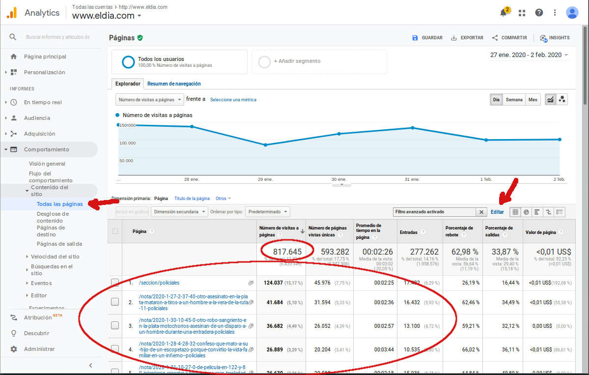589x375 pixels.
Task: Switch to line chart view icon
Action: point(551,99)
